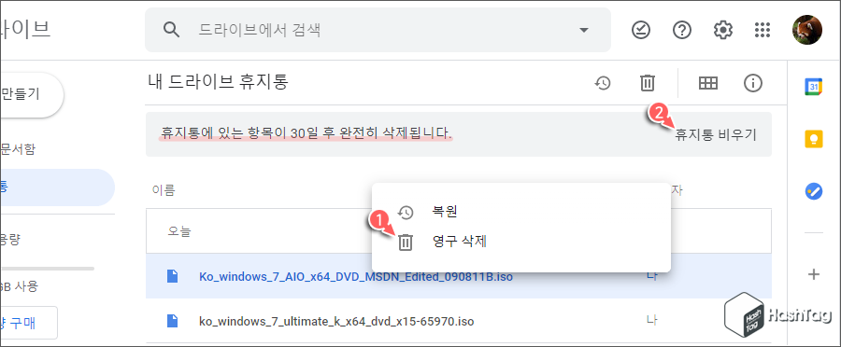
Task: Sort by the 이름 column header
Action: [163, 189]
